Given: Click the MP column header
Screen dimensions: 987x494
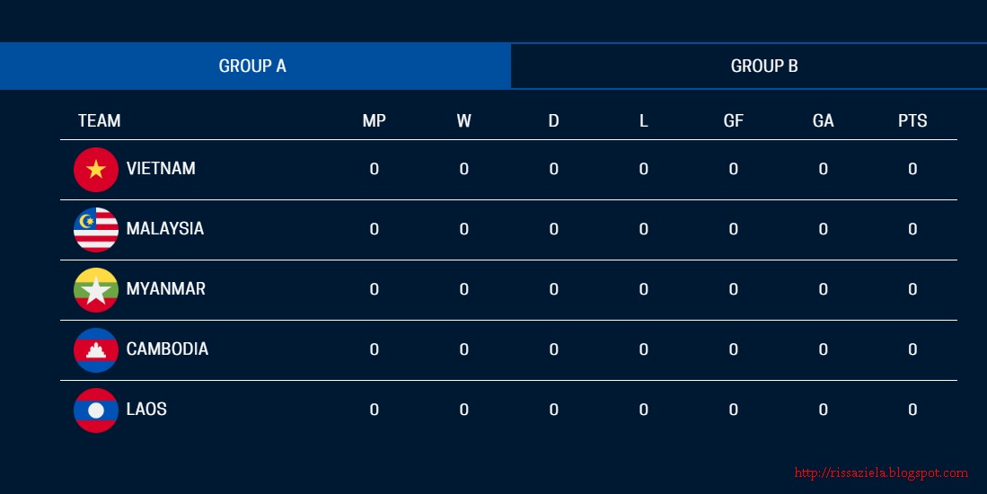Looking at the screenshot, I should coord(374,121).
